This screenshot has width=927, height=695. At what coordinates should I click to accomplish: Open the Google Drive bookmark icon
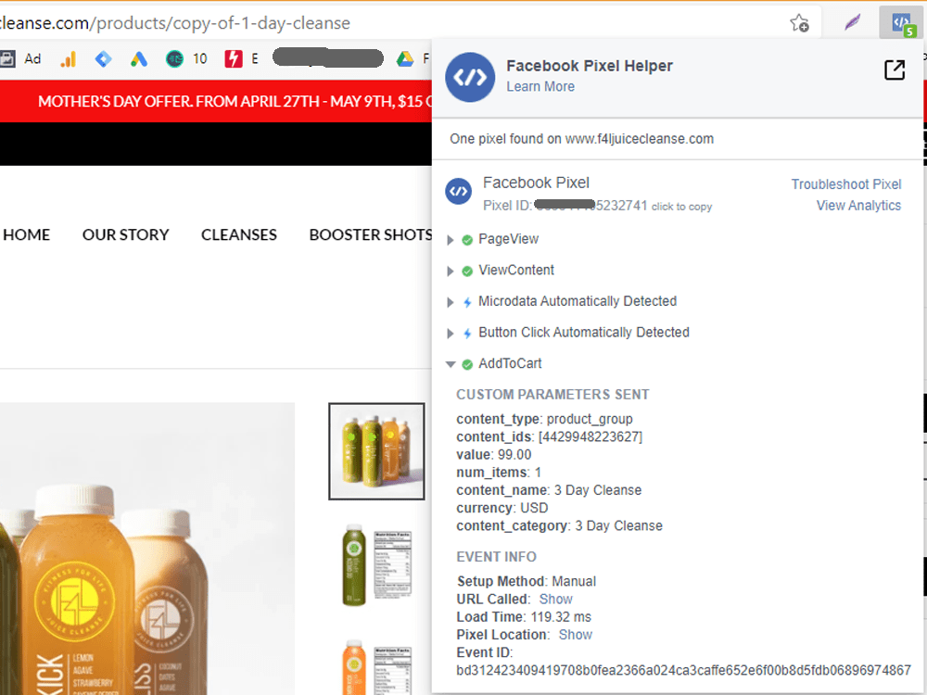(x=405, y=58)
